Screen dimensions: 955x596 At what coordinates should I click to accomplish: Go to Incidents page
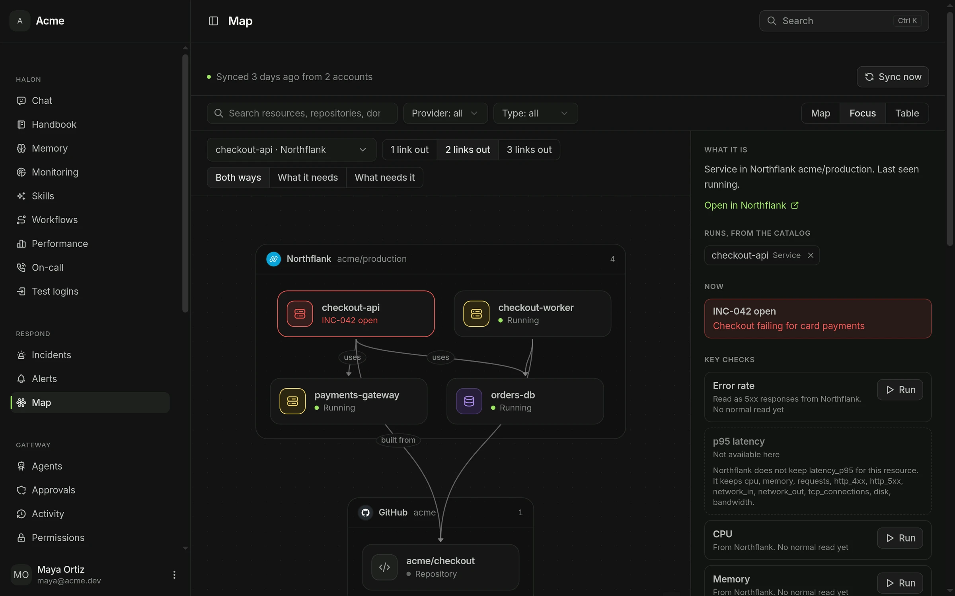click(90, 355)
